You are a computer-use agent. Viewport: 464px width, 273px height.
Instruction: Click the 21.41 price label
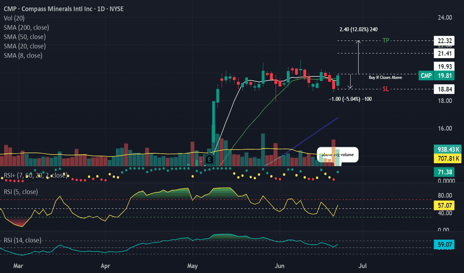tap(444, 54)
